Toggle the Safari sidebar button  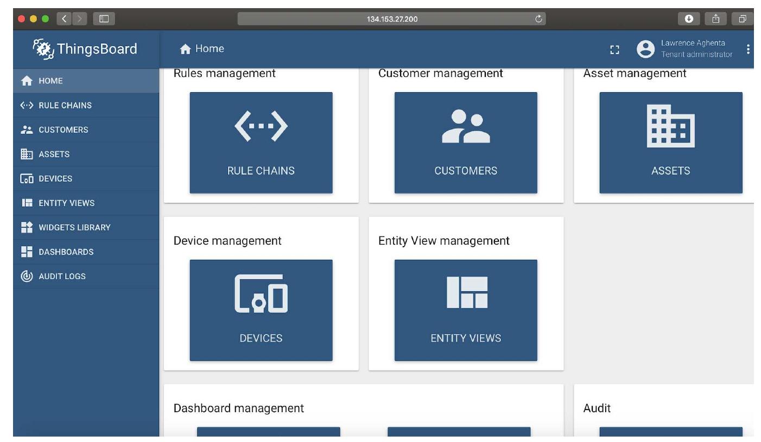pyautogui.click(x=102, y=19)
